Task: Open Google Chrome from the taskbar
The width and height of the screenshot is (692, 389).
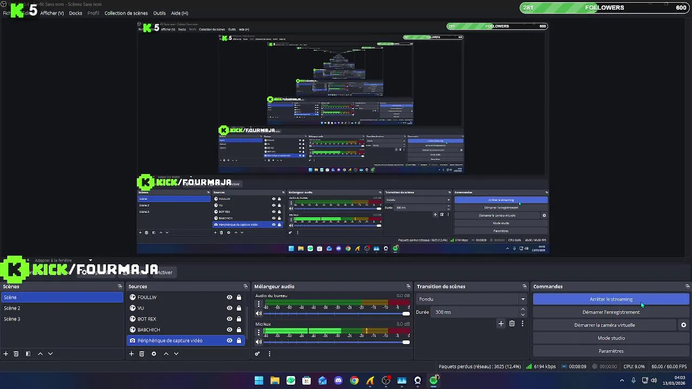Action: (x=354, y=380)
